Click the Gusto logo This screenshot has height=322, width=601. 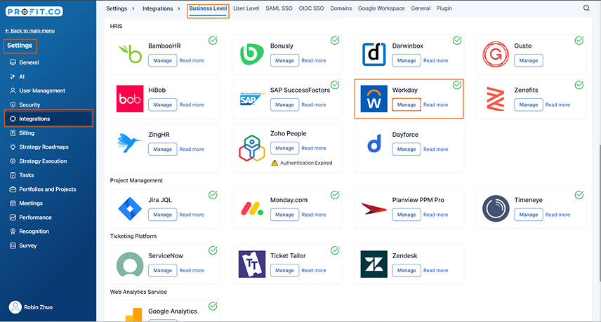coord(496,54)
